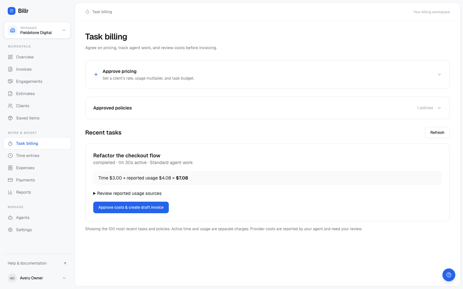Click the Invoices document icon
Screen dimensions: 463x289
10,69
